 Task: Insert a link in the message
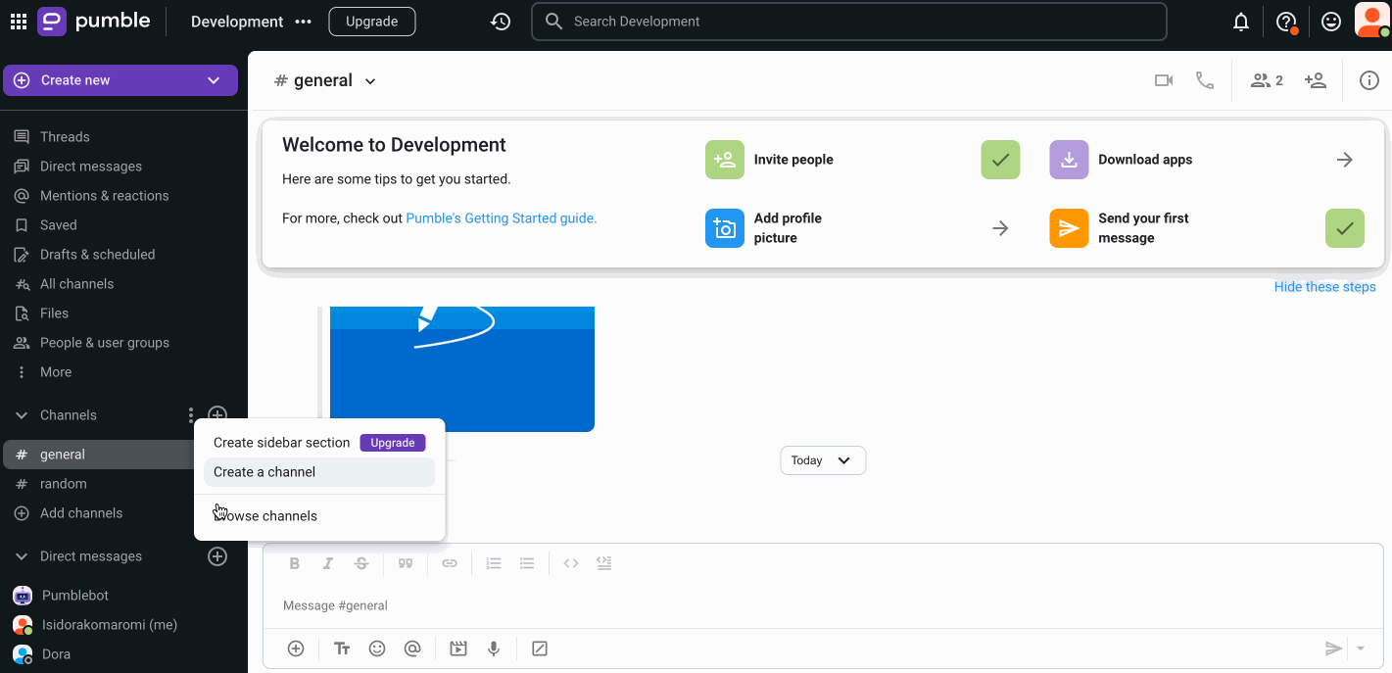pos(450,563)
